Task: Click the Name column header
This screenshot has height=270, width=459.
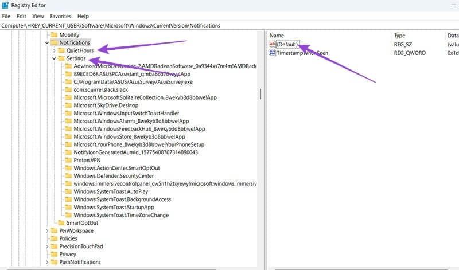Action: coord(277,36)
